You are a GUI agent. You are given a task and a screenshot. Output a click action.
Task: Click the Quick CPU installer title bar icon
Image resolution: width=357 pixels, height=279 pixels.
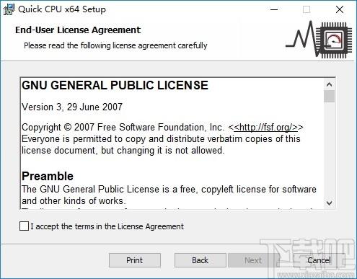point(9,9)
